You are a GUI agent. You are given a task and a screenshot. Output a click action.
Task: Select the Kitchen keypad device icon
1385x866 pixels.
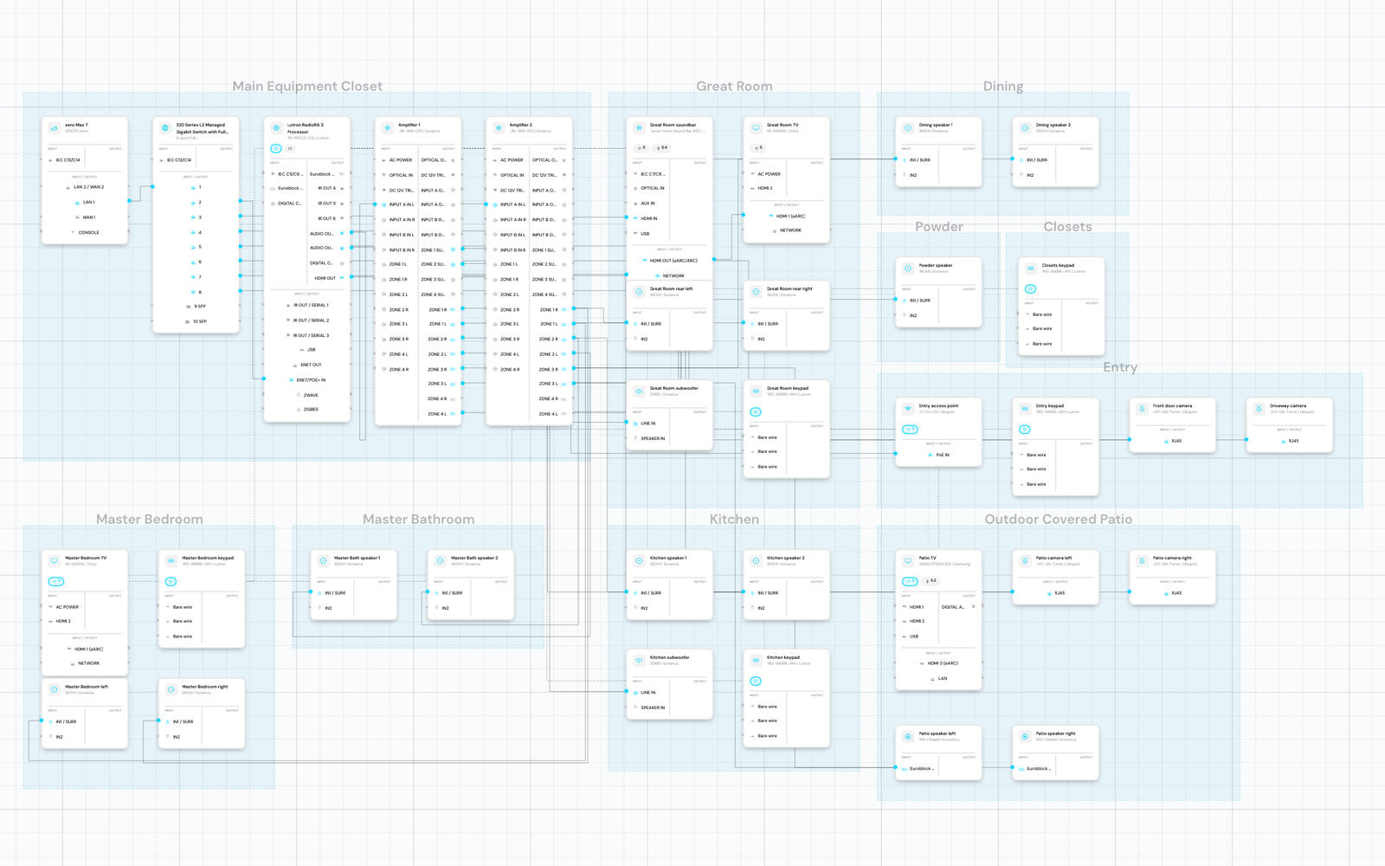756,661
